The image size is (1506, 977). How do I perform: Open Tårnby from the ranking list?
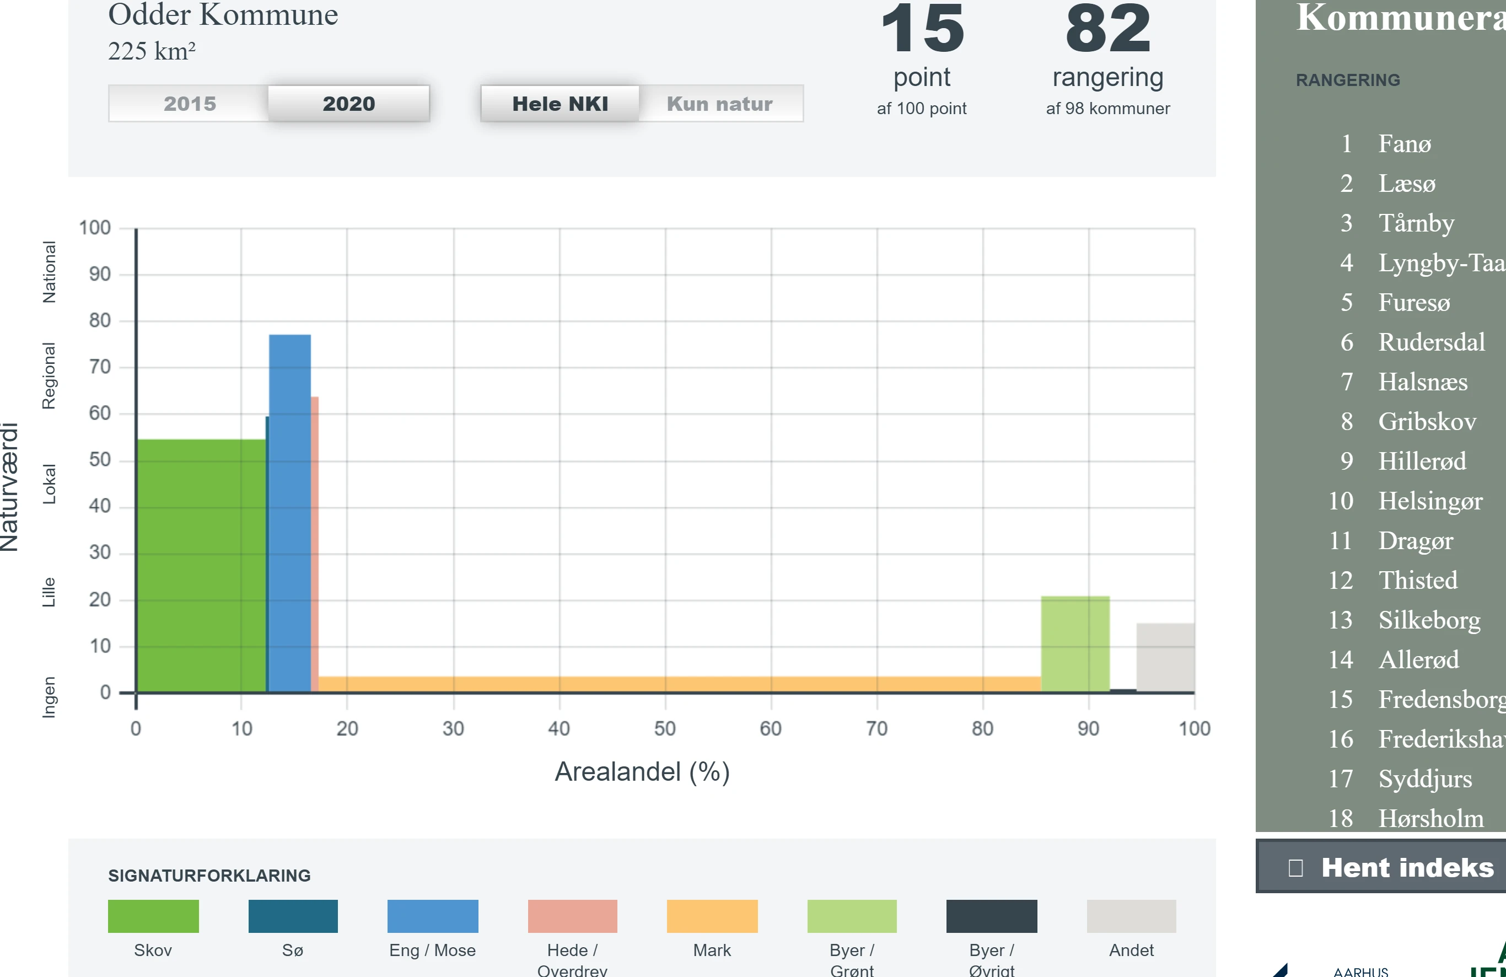coord(1416,223)
